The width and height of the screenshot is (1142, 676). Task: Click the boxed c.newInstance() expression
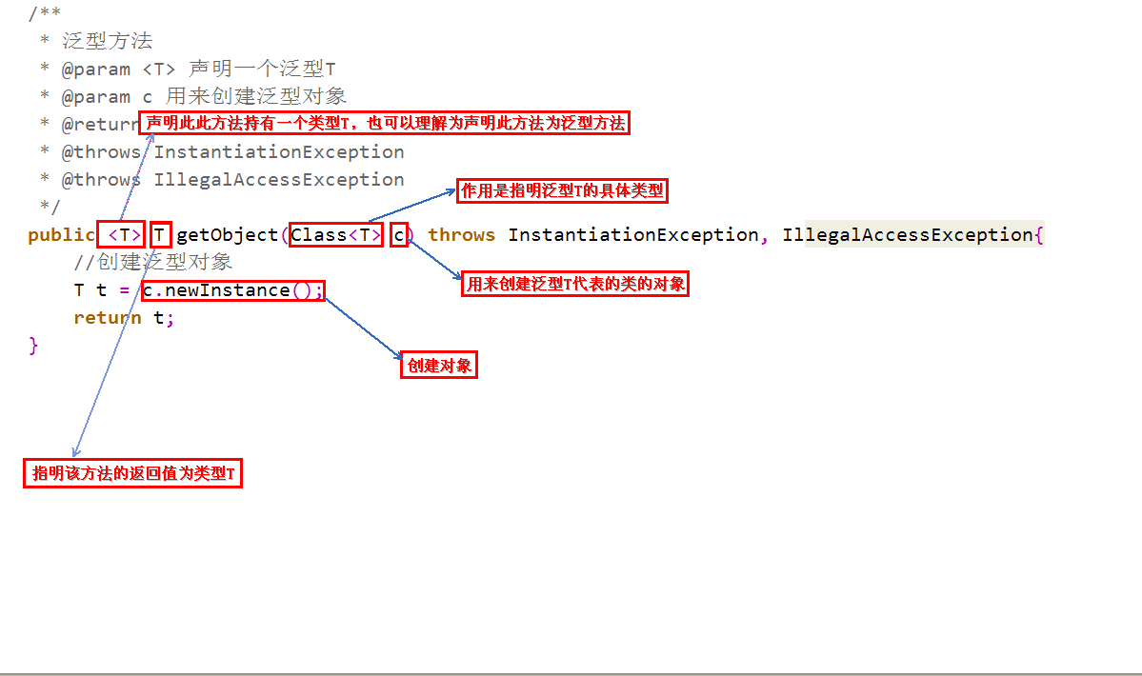232,290
